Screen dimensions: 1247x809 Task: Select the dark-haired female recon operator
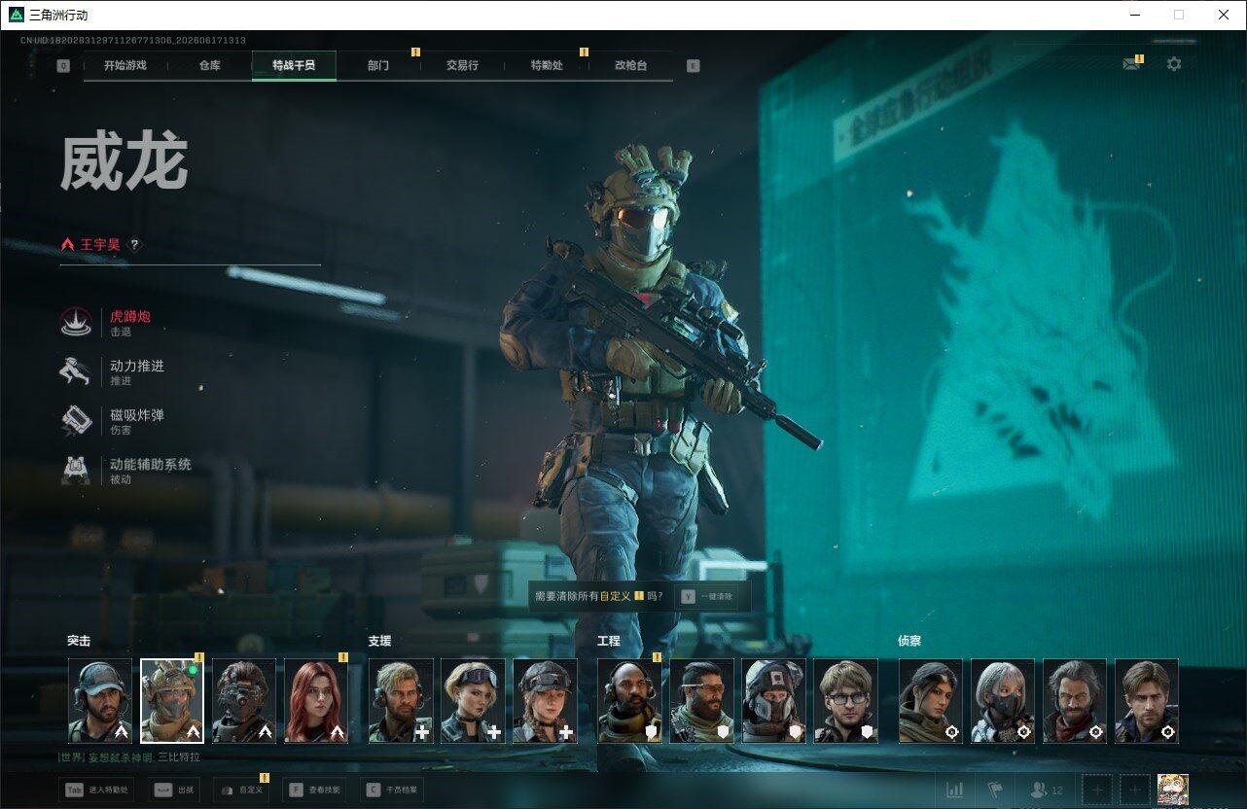[931, 701]
